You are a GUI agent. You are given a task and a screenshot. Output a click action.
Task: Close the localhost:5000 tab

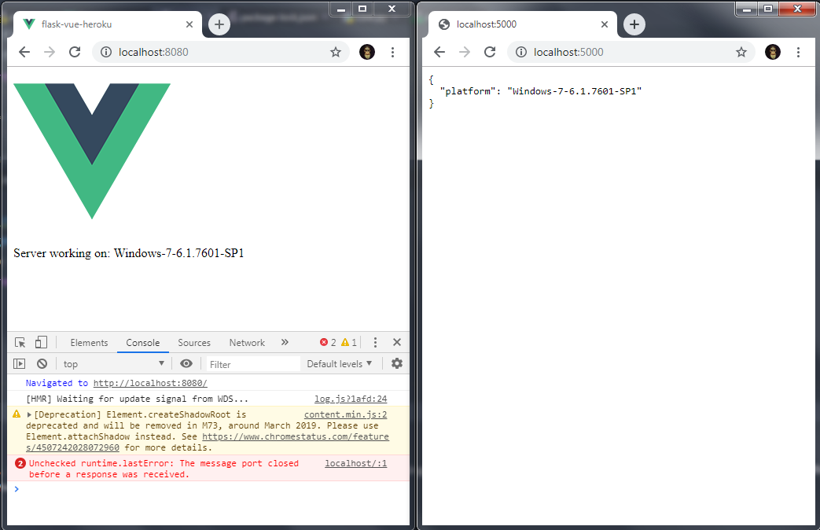click(605, 24)
